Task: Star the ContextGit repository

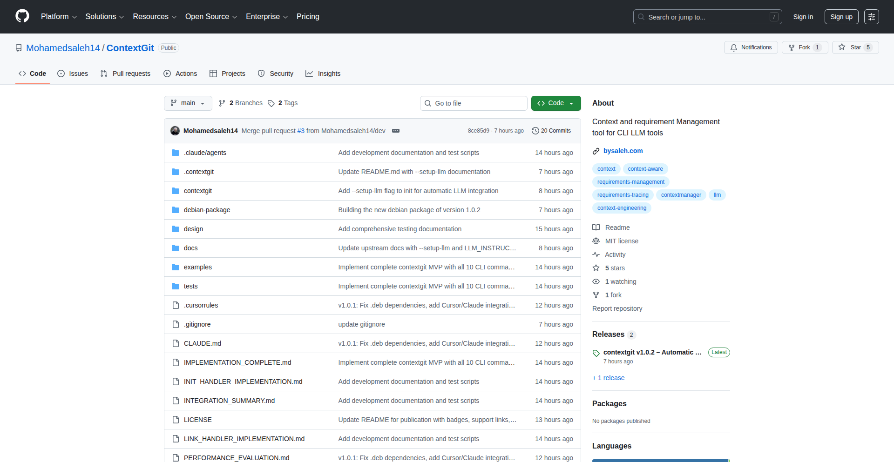Action: [x=855, y=47]
